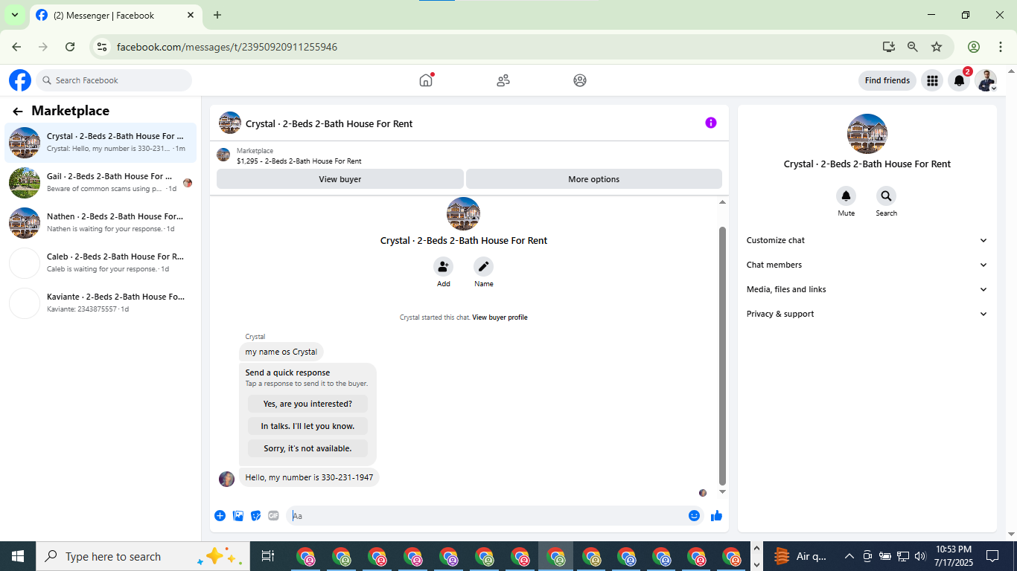
Task: Open the Friends icon in top navigation
Action: pyautogui.click(x=503, y=80)
